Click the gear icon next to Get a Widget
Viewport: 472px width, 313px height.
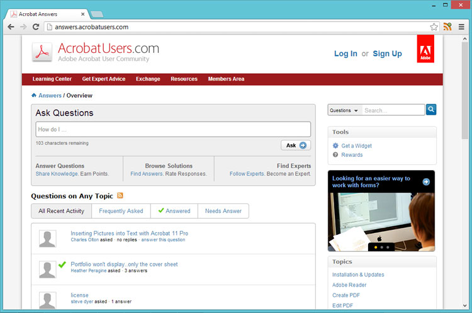[335, 146]
